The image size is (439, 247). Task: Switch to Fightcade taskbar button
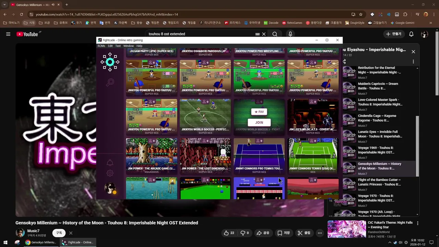pyautogui.click(x=78, y=242)
